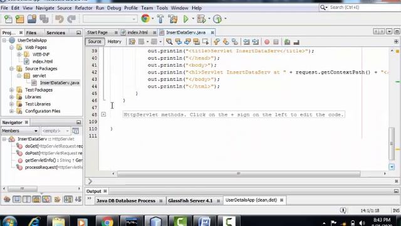Start macro recording with red circle
Screen dimensions: 401x226
pyautogui.click(x=267, y=42)
